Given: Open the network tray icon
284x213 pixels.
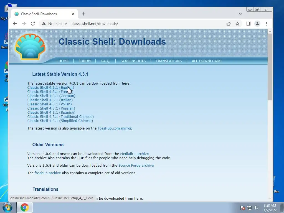Looking at the screenshot, I should click(249, 208).
